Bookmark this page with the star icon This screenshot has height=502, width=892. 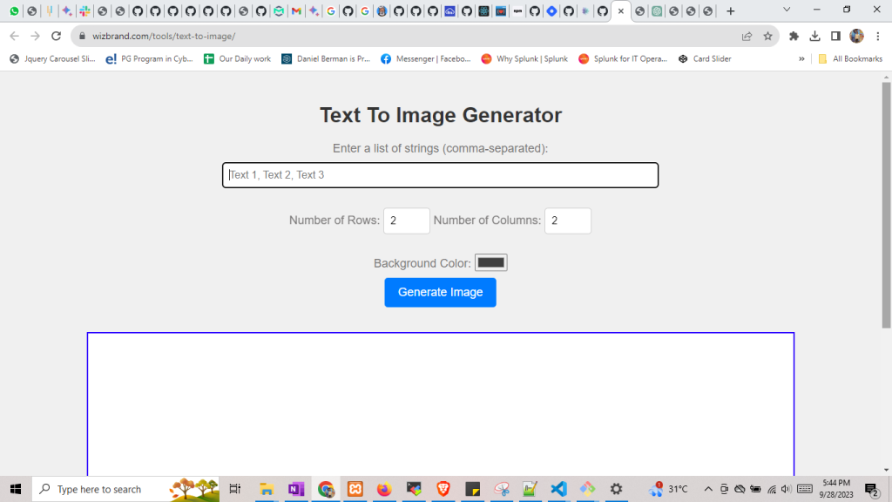(767, 36)
